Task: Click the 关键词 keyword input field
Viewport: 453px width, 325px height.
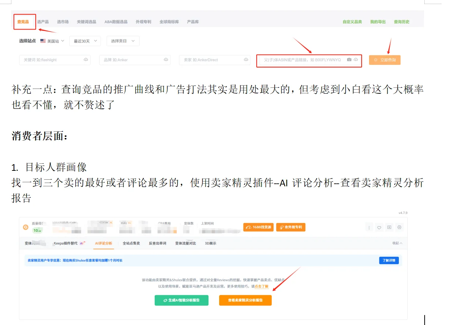Action: point(52,60)
